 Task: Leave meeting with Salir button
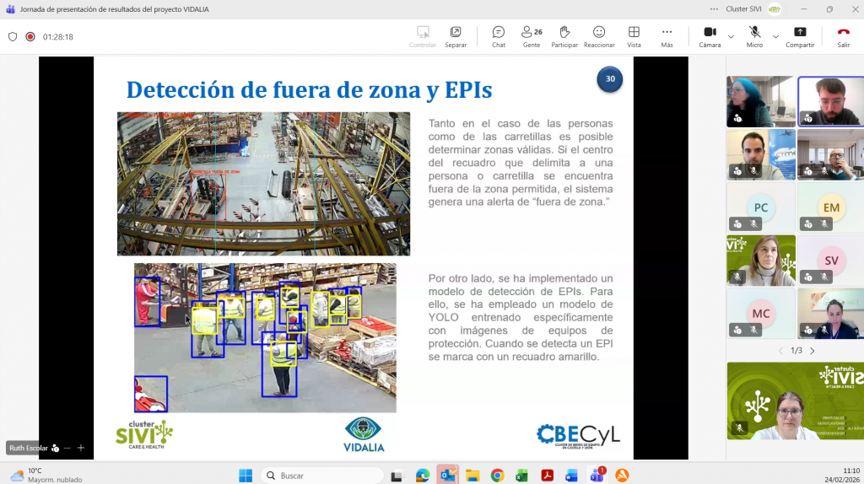pyautogui.click(x=843, y=36)
